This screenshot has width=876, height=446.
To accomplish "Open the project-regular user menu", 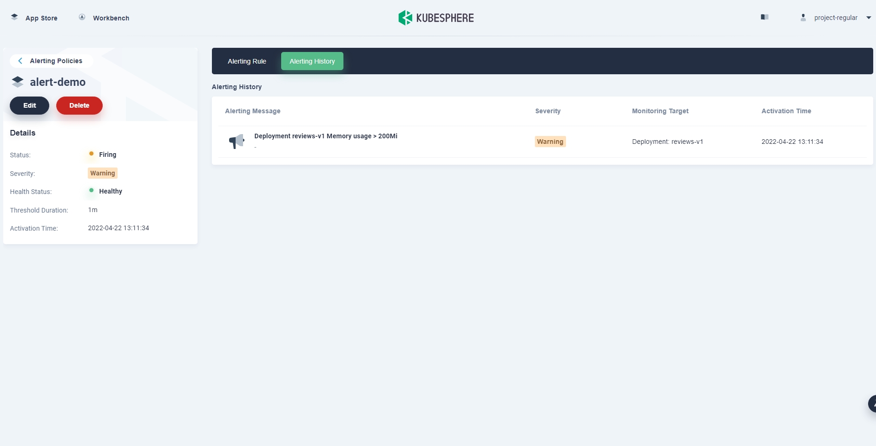I will (836, 18).
